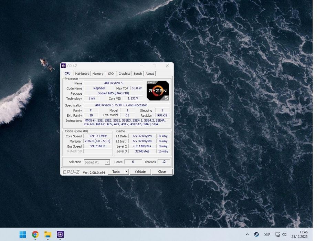
Task: Launch Google Chrome from taskbar
Action: point(35,234)
